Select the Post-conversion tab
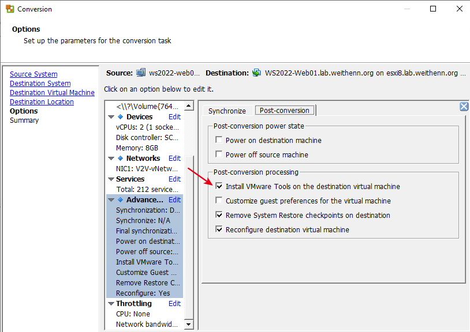Screen dimensions: 470x332 (285, 110)
